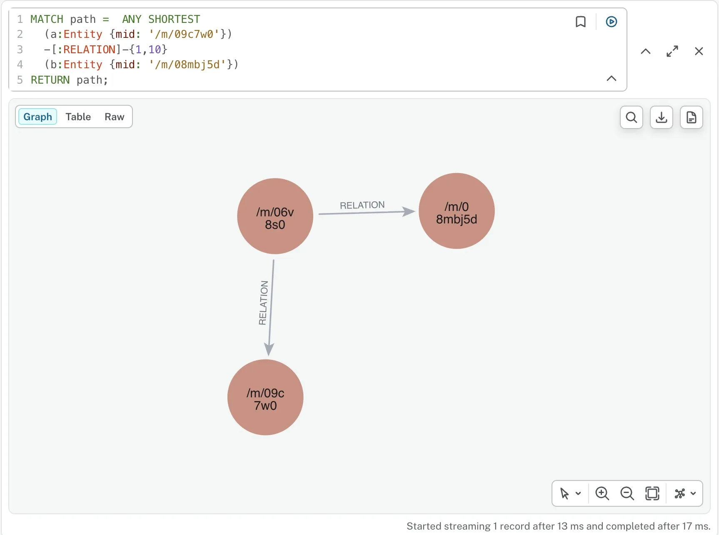Switch to the Table view
The width and height of the screenshot is (719, 535).
(x=78, y=117)
